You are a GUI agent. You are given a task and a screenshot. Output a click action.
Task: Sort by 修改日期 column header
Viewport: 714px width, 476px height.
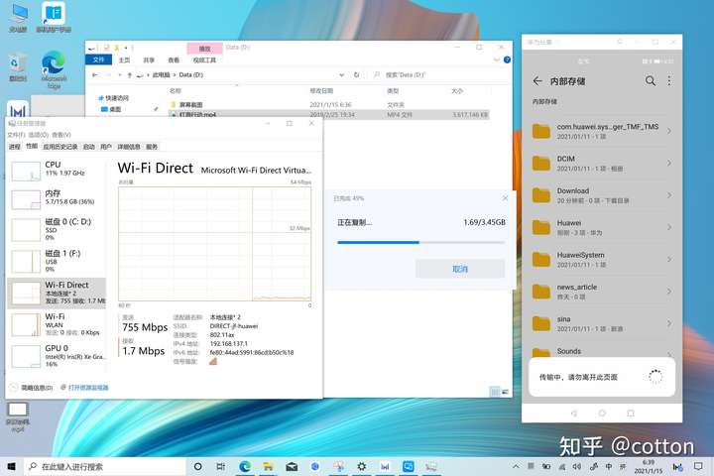pos(321,91)
